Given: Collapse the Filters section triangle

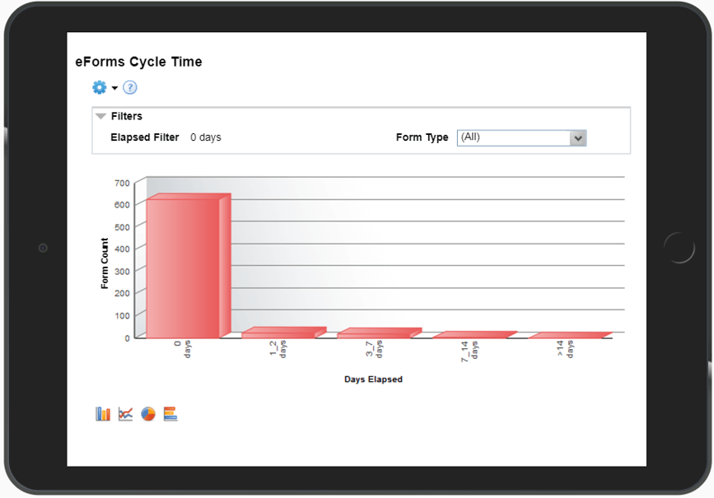Looking at the screenshot, I should coord(101,117).
